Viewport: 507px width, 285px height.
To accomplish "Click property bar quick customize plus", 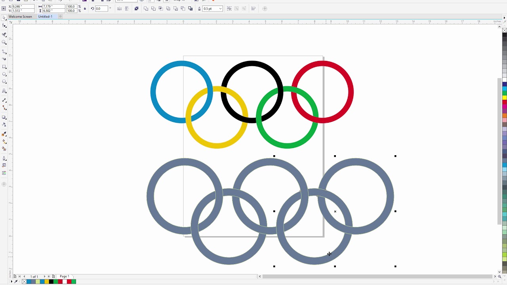I will 265,9.
